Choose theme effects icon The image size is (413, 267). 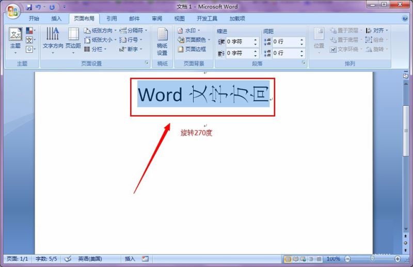click(30, 49)
